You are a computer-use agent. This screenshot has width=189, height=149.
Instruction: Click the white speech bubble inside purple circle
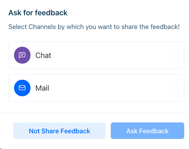pos(22,55)
